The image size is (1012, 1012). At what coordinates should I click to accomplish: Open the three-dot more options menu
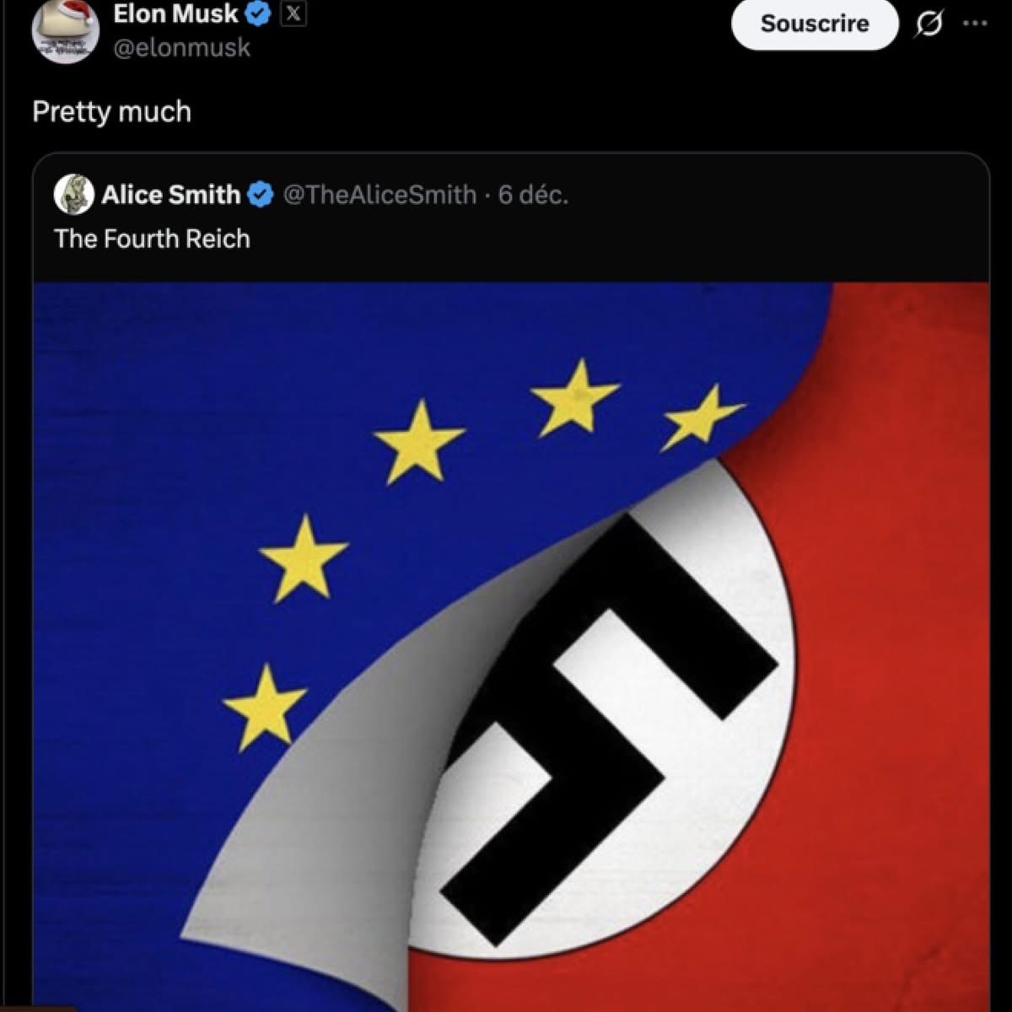pyautogui.click(x=975, y=24)
